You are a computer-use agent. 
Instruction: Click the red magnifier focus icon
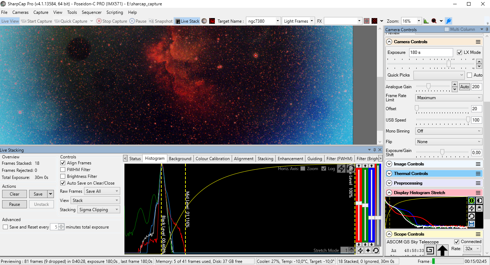pos(434,21)
